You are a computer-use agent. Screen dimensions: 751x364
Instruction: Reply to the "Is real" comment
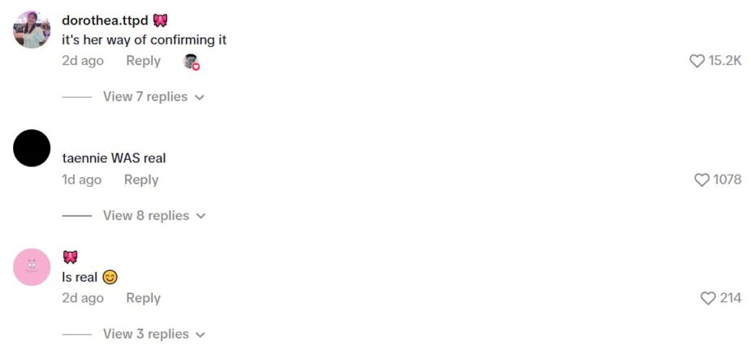[x=143, y=298]
